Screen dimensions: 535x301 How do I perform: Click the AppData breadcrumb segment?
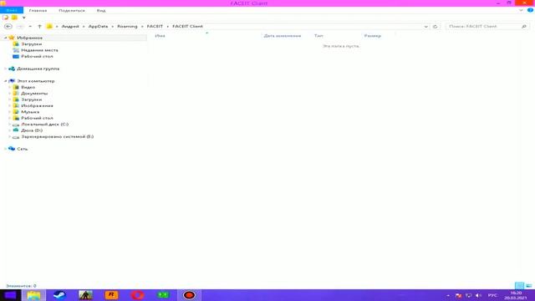pyautogui.click(x=98, y=26)
